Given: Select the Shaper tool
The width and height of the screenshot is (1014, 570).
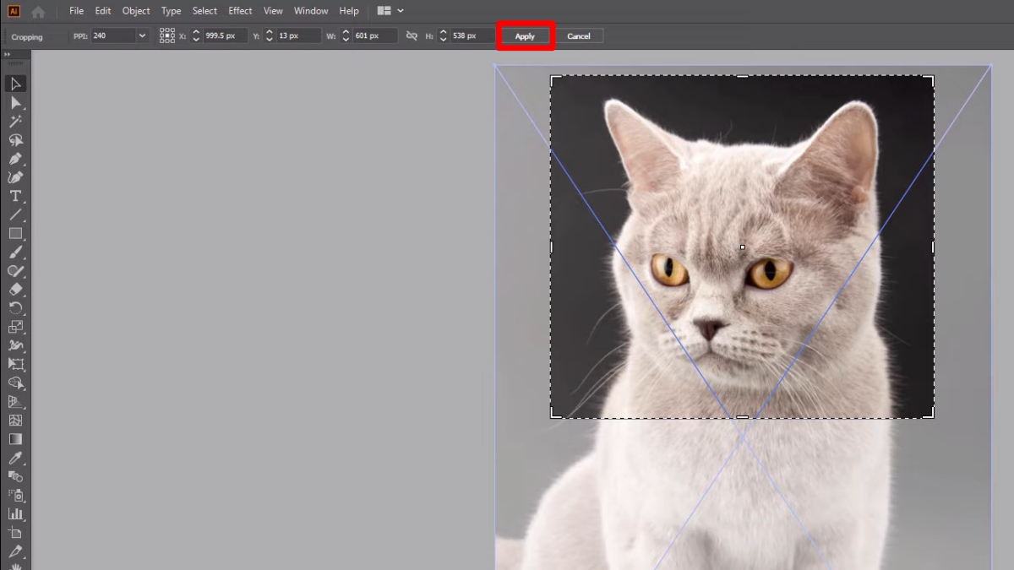Looking at the screenshot, I should pos(15,270).
